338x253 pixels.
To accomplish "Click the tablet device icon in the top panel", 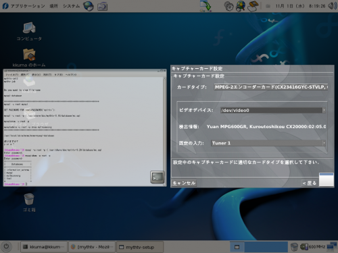I will [x=253, y=6].
